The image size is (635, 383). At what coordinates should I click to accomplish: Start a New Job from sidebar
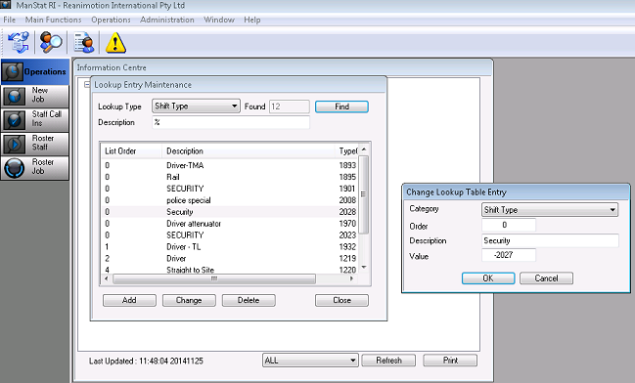35,96
